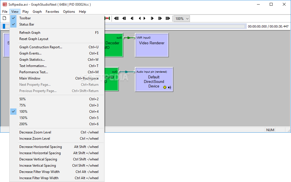Open Text Information dialog
This screenshot has height=182, width=291.
pos(57,66)
